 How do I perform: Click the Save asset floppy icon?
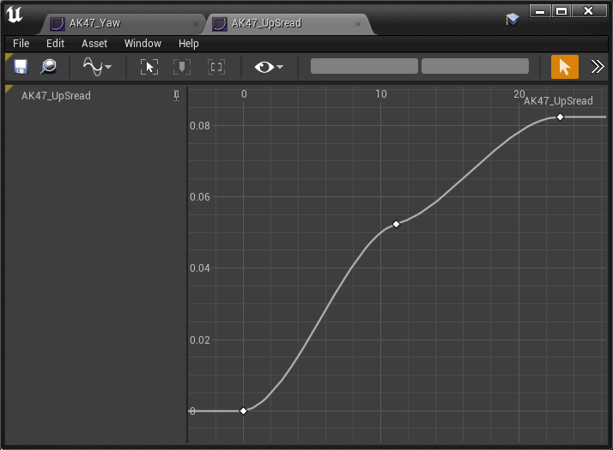click(x=21, y=67)
